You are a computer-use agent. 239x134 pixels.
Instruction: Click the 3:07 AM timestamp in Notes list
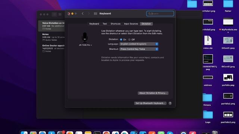click(46, 26)
